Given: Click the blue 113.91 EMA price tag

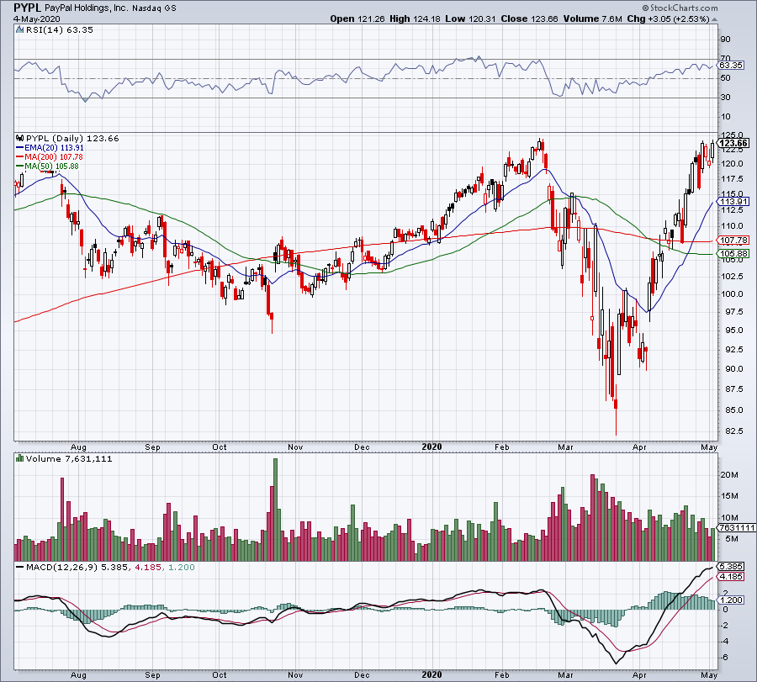Looking at the screenshot, I should coord(733,202).
